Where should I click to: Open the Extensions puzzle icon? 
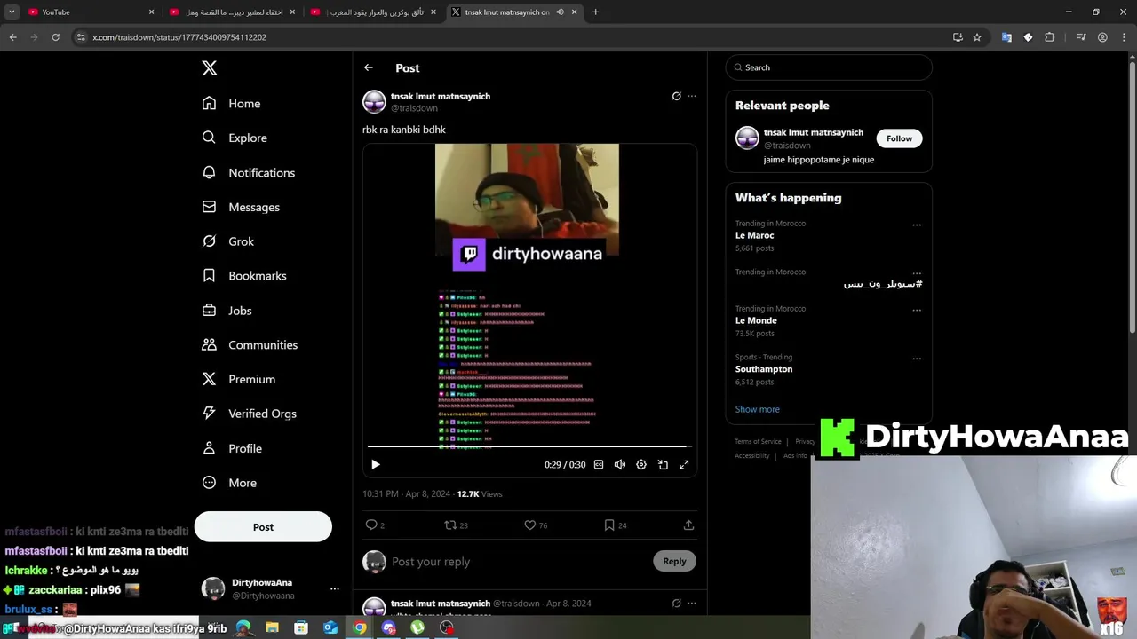[1049, 37]
